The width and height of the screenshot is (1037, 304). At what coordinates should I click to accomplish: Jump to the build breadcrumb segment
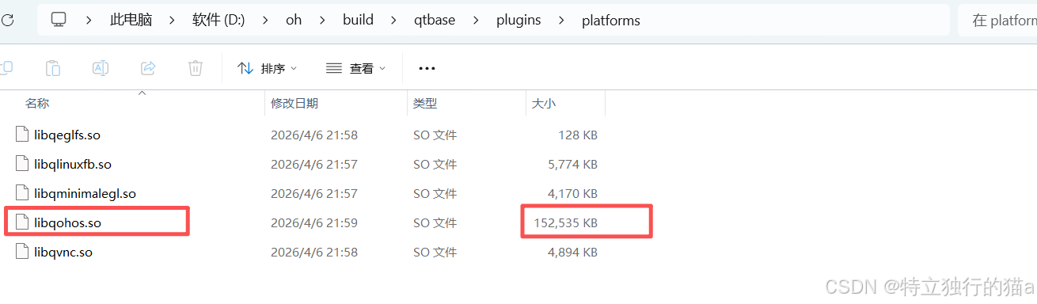(358, 20)
